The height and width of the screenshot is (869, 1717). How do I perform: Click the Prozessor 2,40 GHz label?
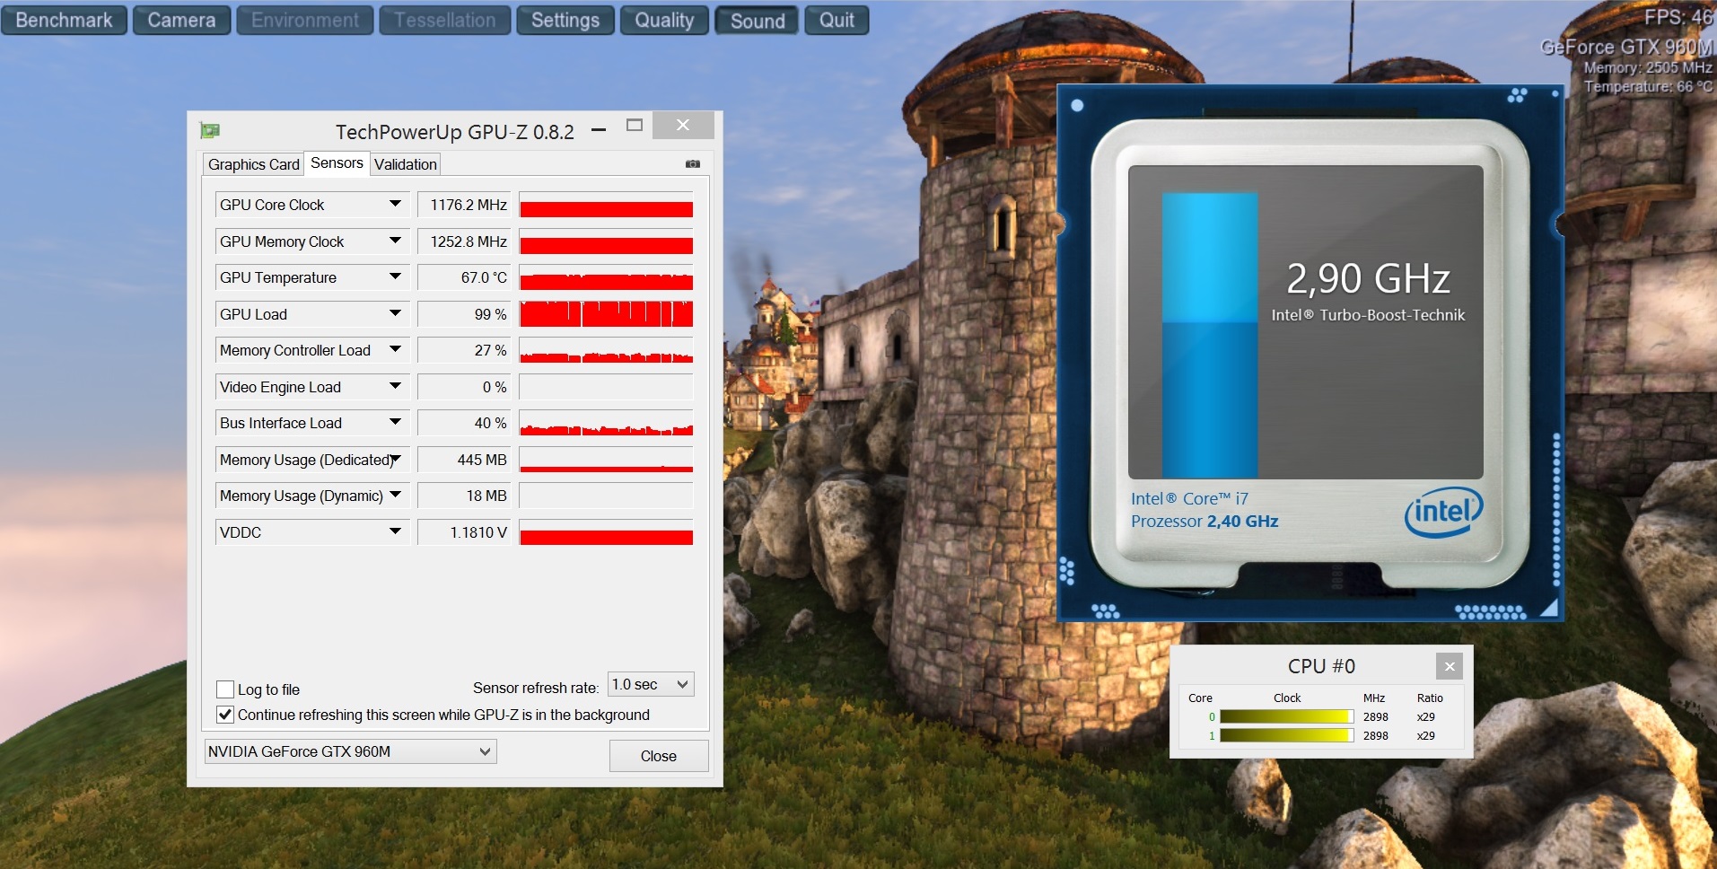(x=1205, y=522)
